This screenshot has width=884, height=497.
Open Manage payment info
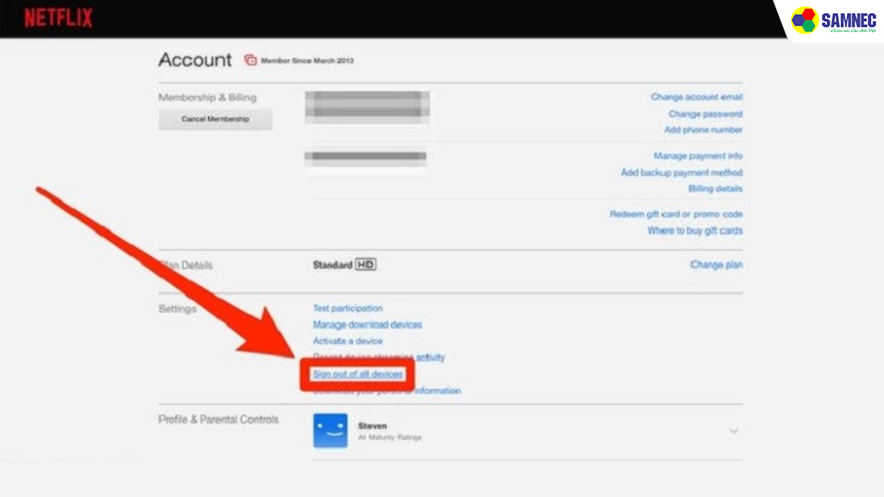[x=698, y=156]
